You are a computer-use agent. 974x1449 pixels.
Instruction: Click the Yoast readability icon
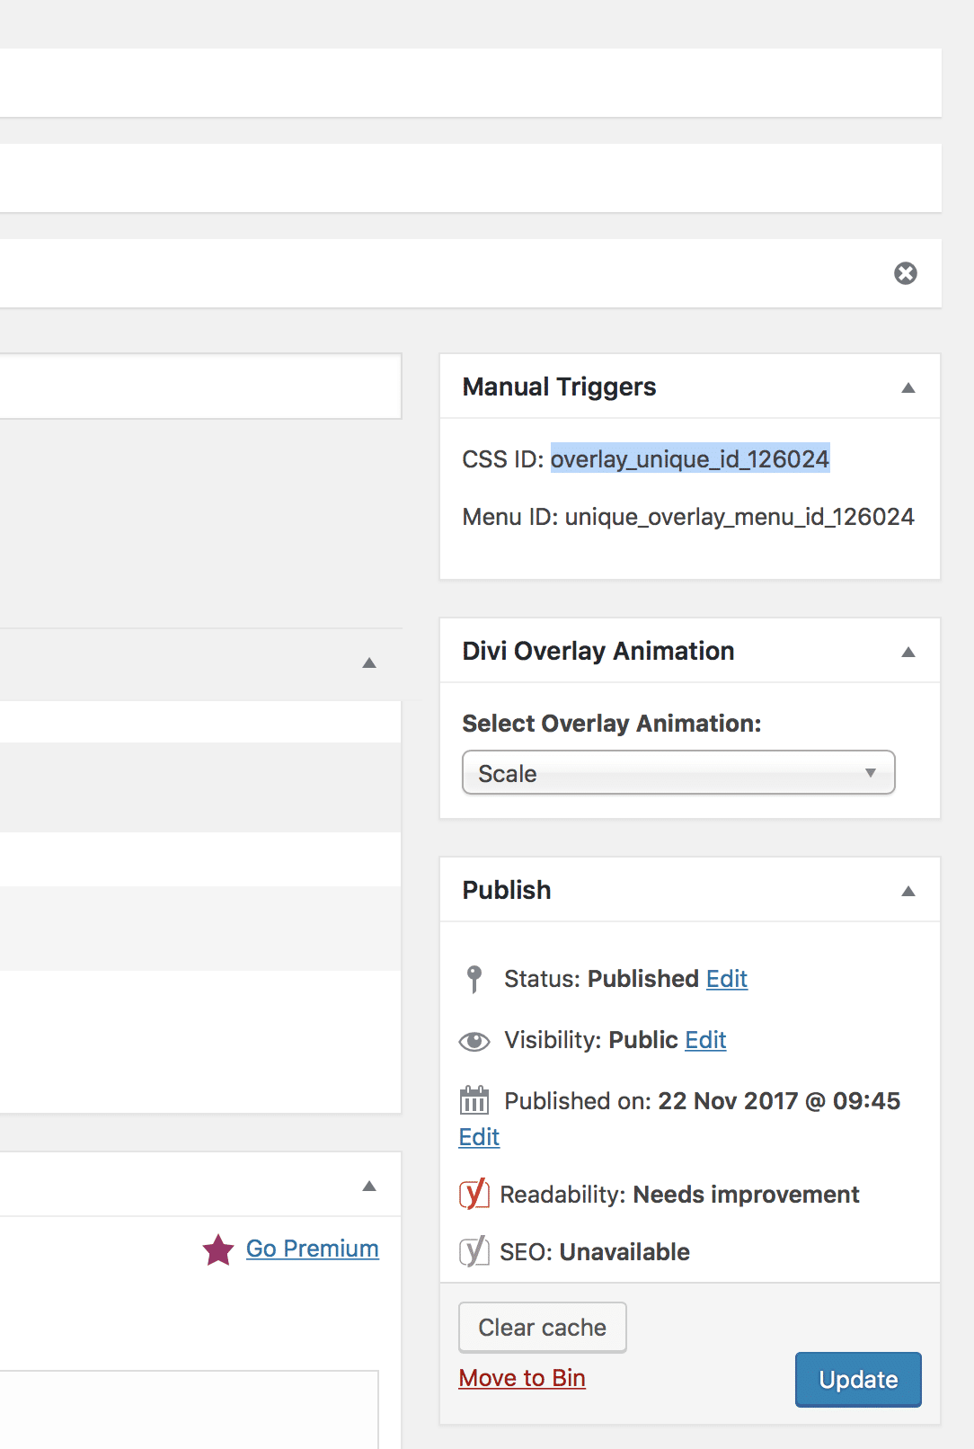[x=474, y=1194]
